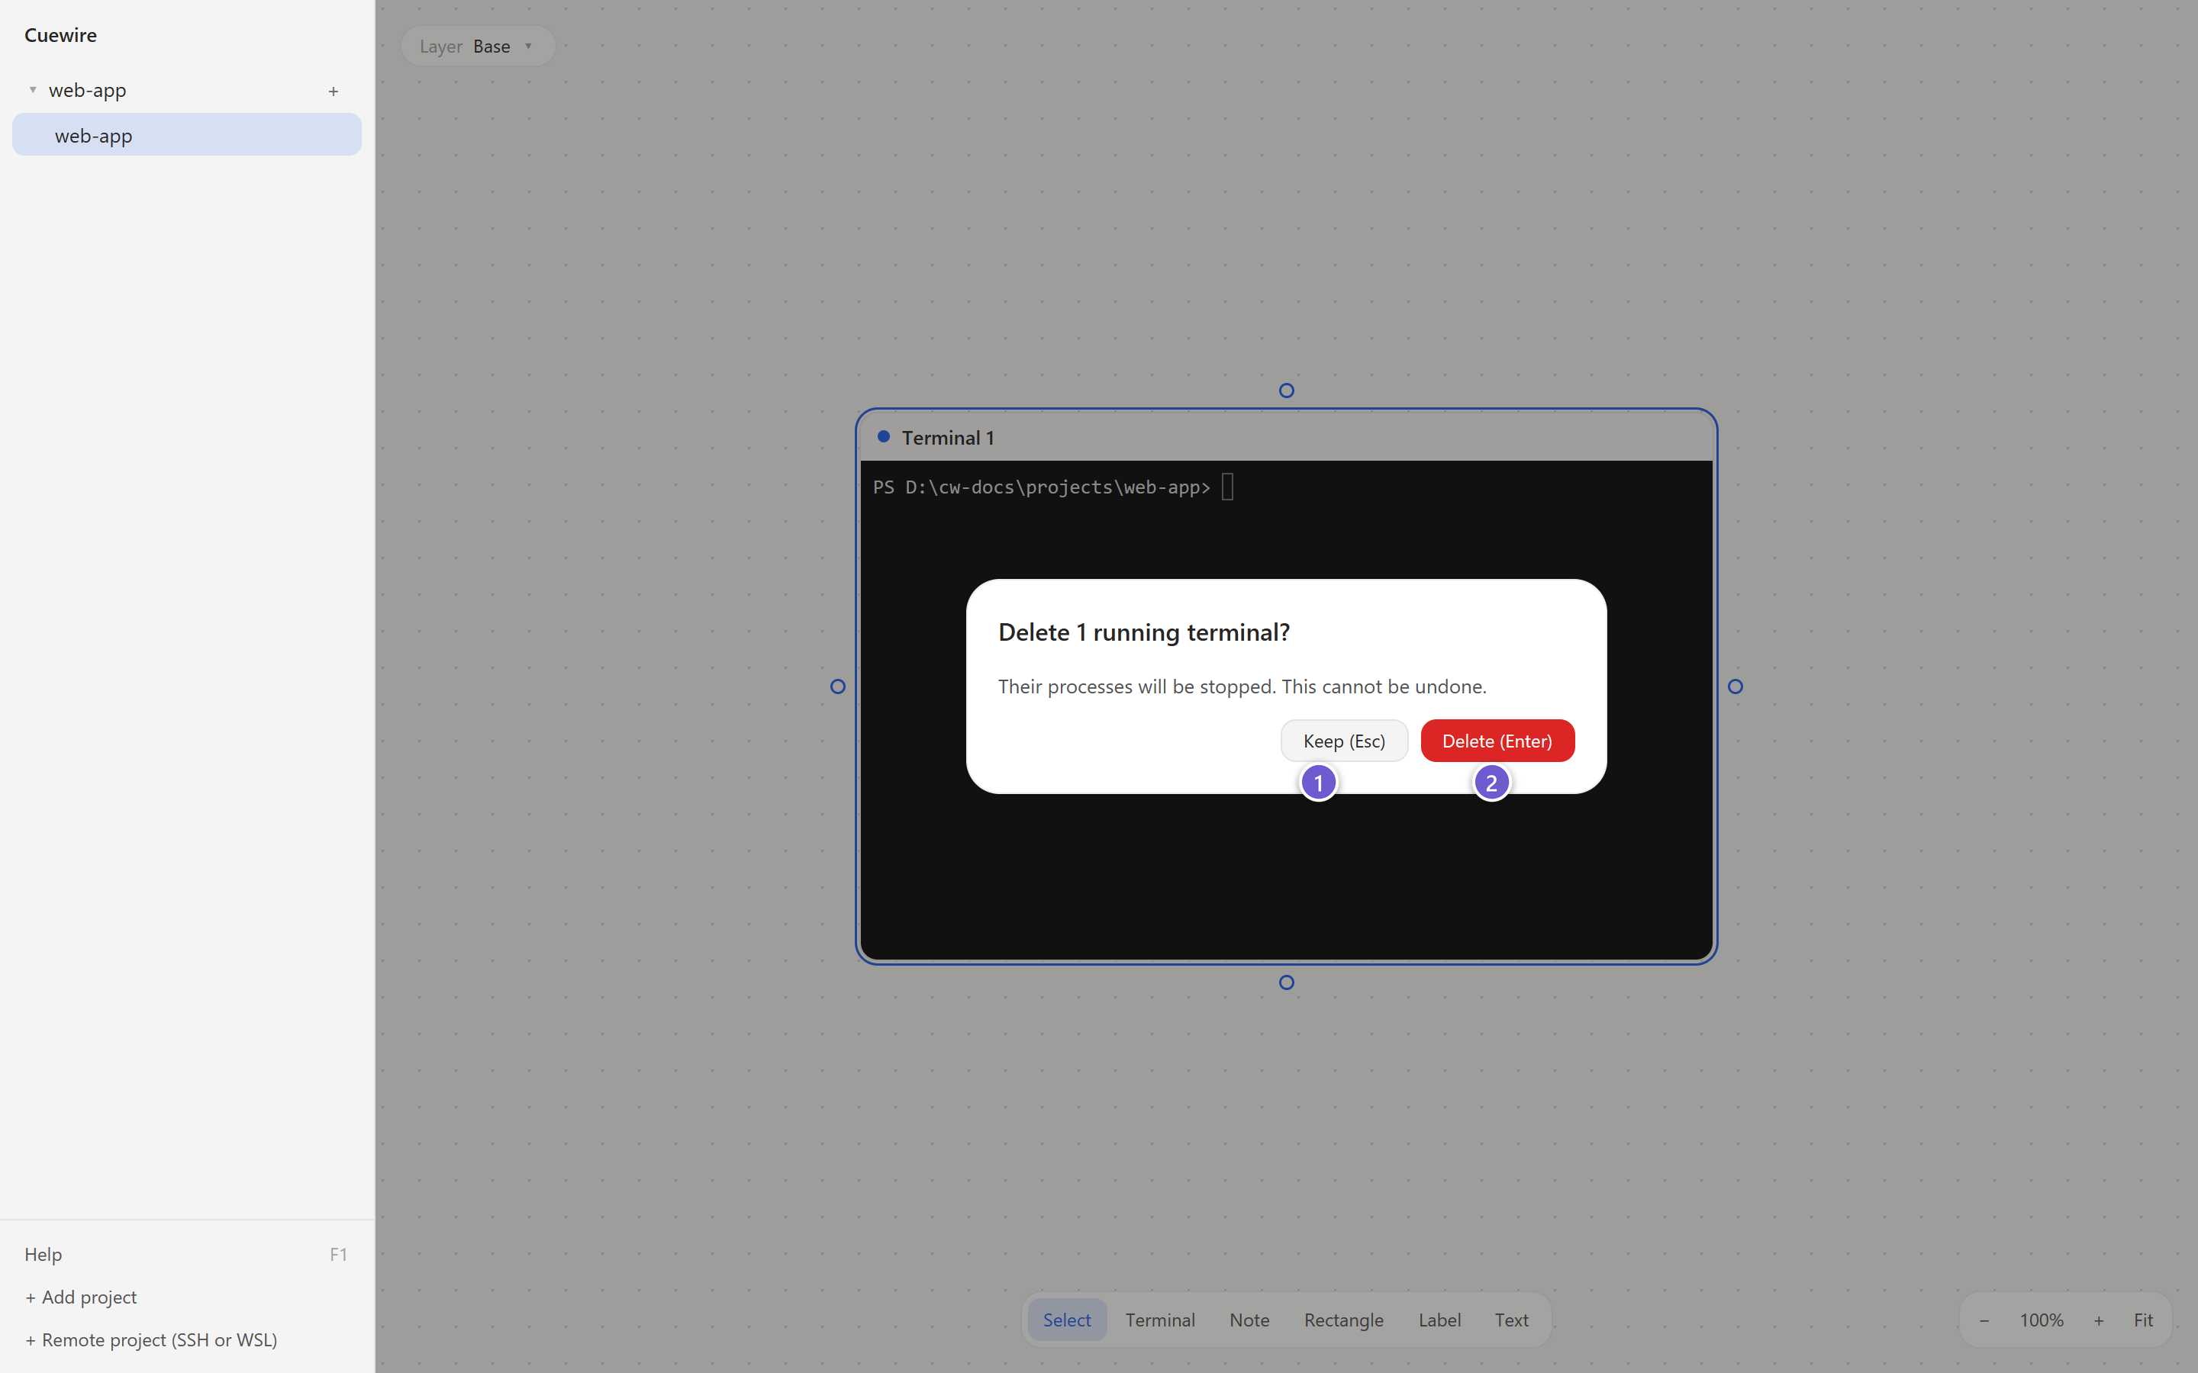Add a workspace using the plus beside web-app
Viewport: 2198px width, 1373px height.
(x=334, y=91)
